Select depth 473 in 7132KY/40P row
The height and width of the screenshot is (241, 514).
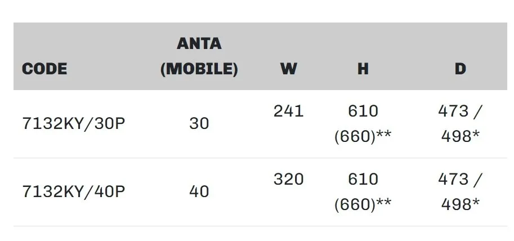click(x=453, y=179)
